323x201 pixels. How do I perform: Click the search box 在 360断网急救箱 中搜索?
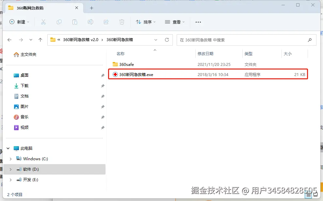tap(246, 40)
